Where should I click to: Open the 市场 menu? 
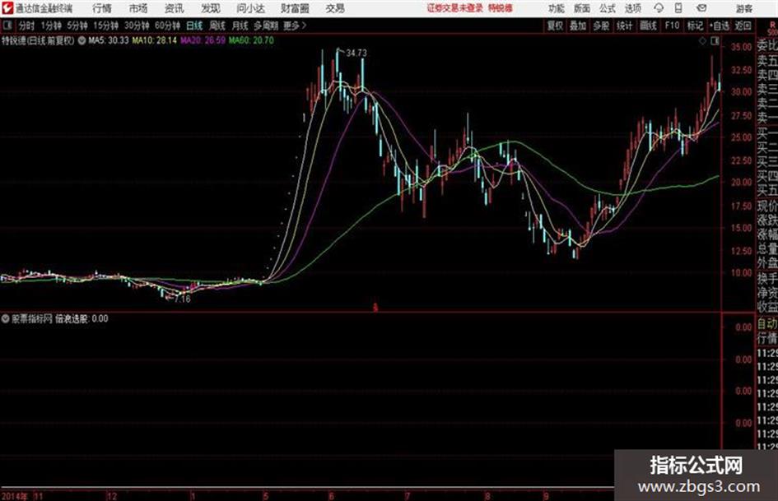(x=138, y=8)
